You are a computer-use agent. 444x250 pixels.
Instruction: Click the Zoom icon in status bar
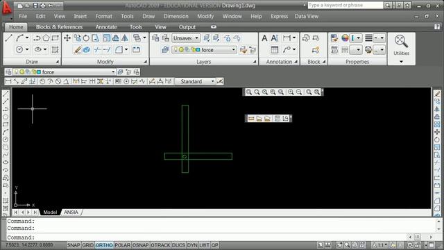pyautogui.click(x=347, y=245)
